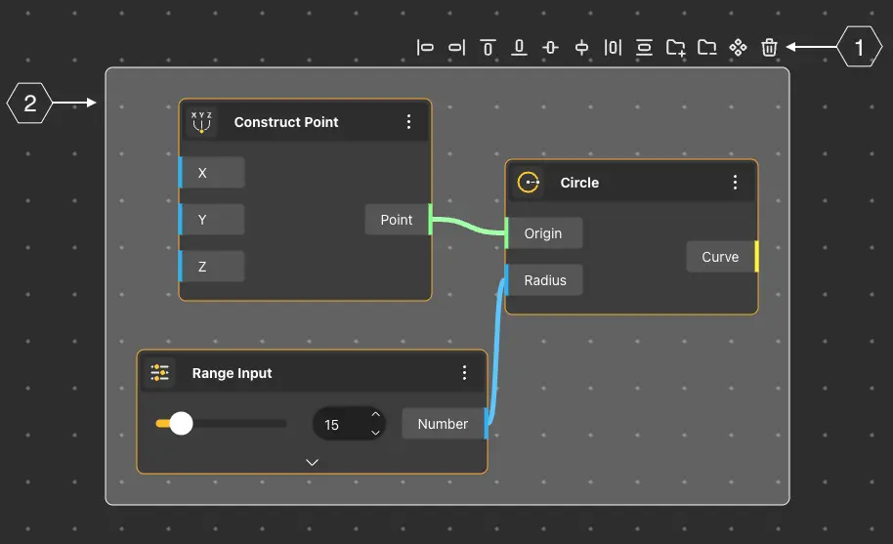Create group with folder plus icon

[675, 47]
